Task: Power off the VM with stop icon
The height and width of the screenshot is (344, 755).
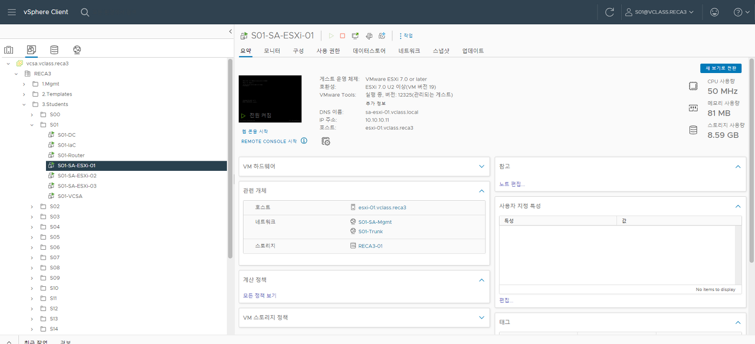Action: click(342, 36)
